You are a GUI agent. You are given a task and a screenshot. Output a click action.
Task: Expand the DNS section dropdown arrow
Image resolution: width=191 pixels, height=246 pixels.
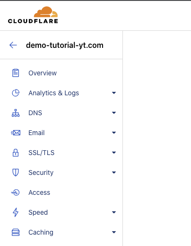(114, 113)
